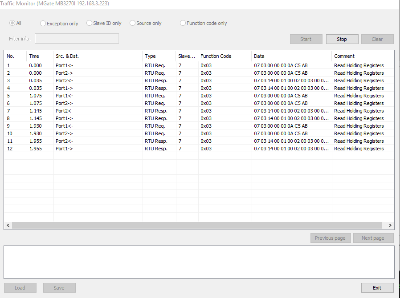
Task: Select row 11 at time 1.955
Action: (x=199, y=141)
